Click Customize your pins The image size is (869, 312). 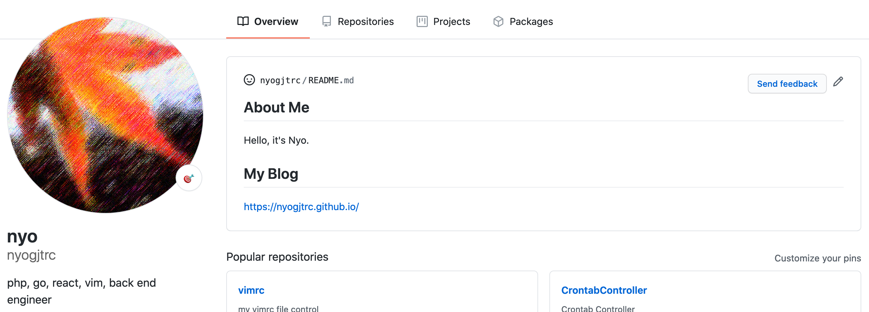[817, 258]
